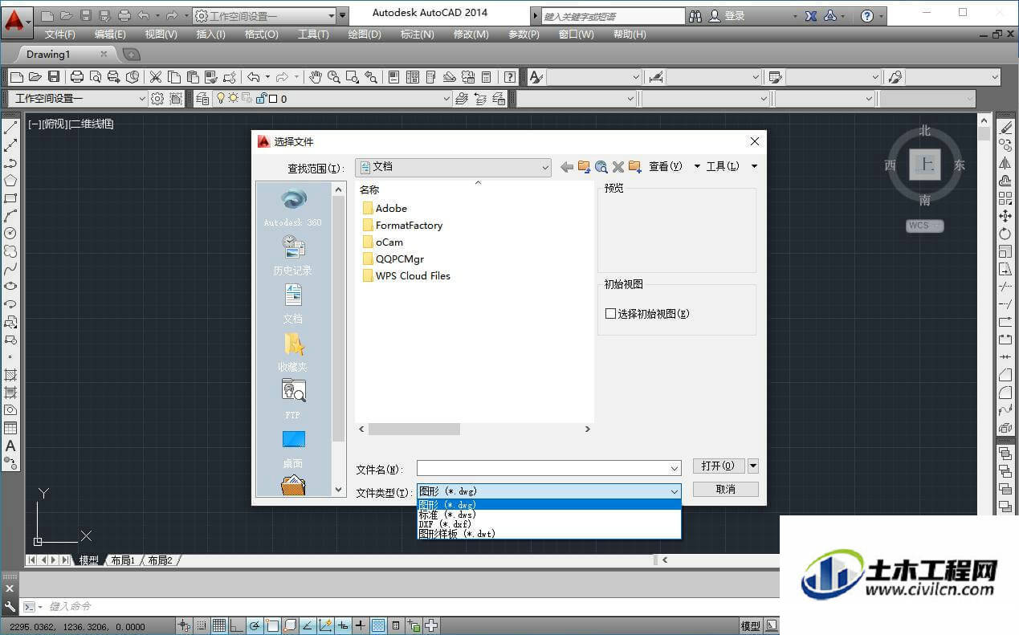
Task: Pick DXF (*.dxf) in the file type list
Action: [x=549, y=524]
